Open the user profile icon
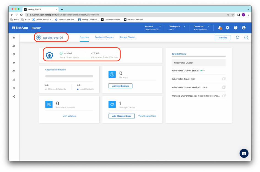Viewport: 260px width, 172px height. click(243, 28)
